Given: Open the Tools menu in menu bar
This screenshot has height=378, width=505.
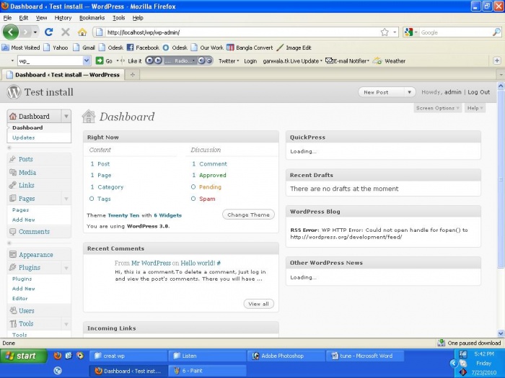Looking at the screenshot, I should (x=118, y=18).
